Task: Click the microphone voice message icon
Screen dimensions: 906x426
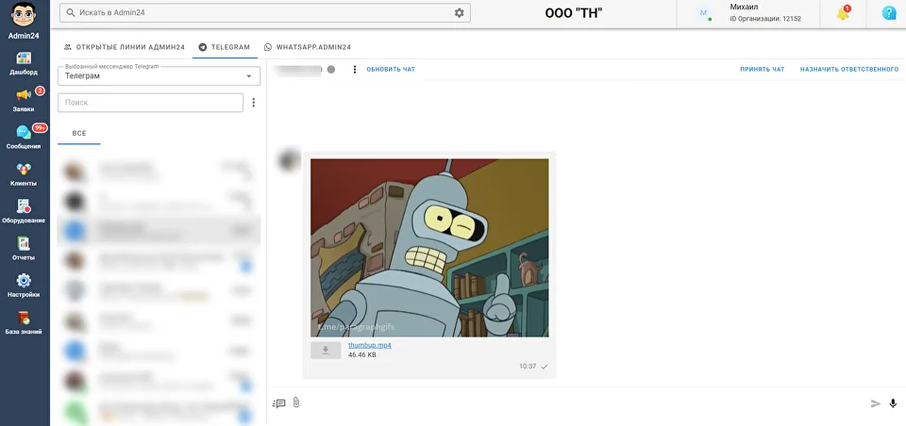Action: [893, 403]
